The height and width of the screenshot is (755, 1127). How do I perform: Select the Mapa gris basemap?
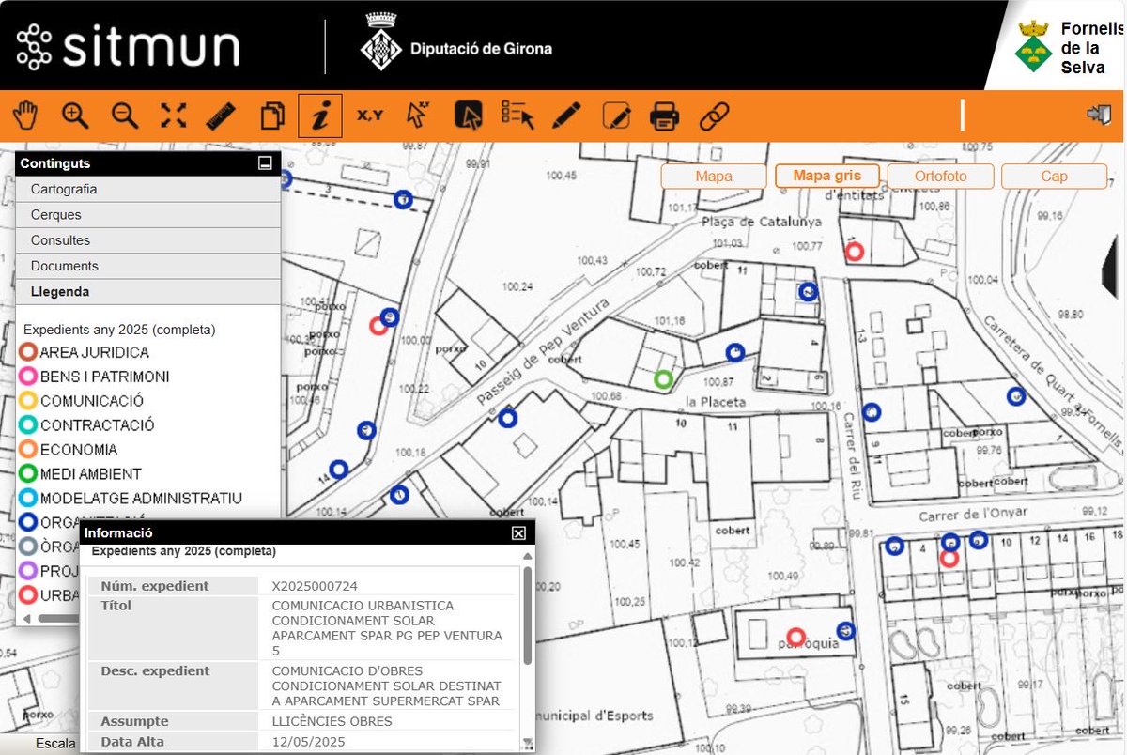(x=826, y=176)
